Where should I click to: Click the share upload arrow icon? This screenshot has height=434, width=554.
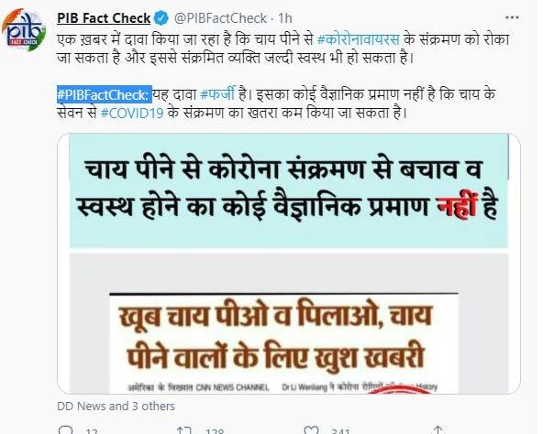point(438,430)
